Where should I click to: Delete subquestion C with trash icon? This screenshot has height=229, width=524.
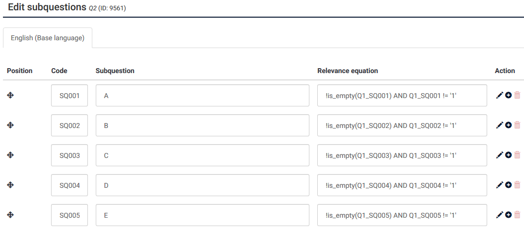point(517,155)
